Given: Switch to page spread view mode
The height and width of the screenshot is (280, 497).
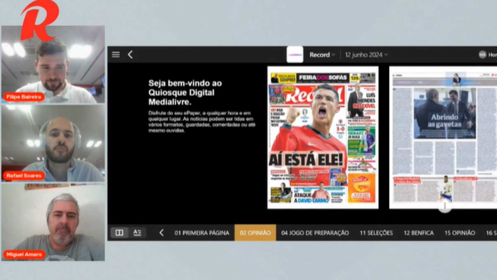Looking at the screenshot, I should [x=119, y=233].
